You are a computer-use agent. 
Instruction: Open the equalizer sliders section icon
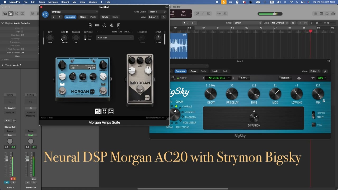[x=111, y=25]
